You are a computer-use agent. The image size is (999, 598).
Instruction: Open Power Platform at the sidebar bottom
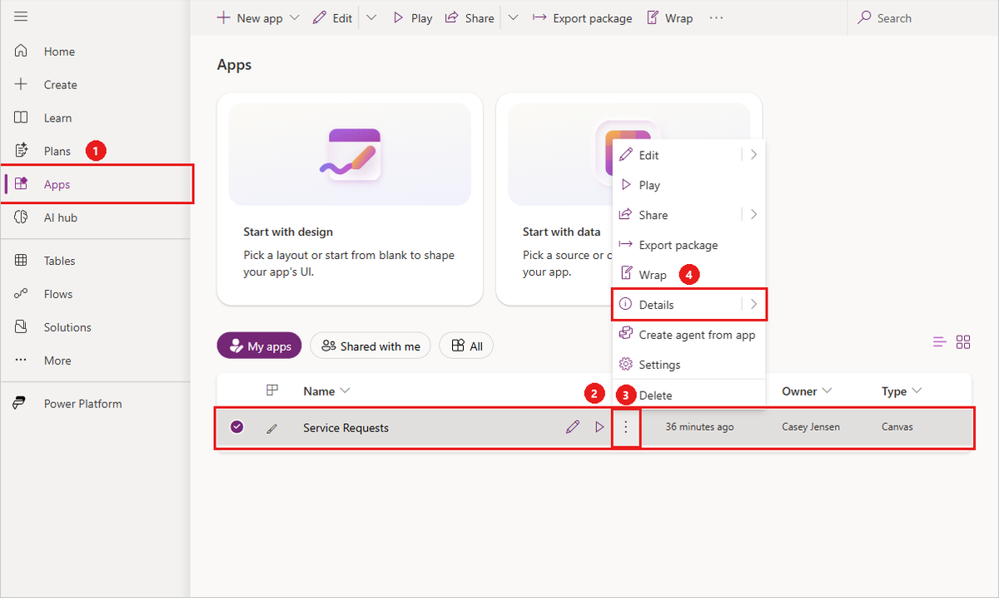81,403
